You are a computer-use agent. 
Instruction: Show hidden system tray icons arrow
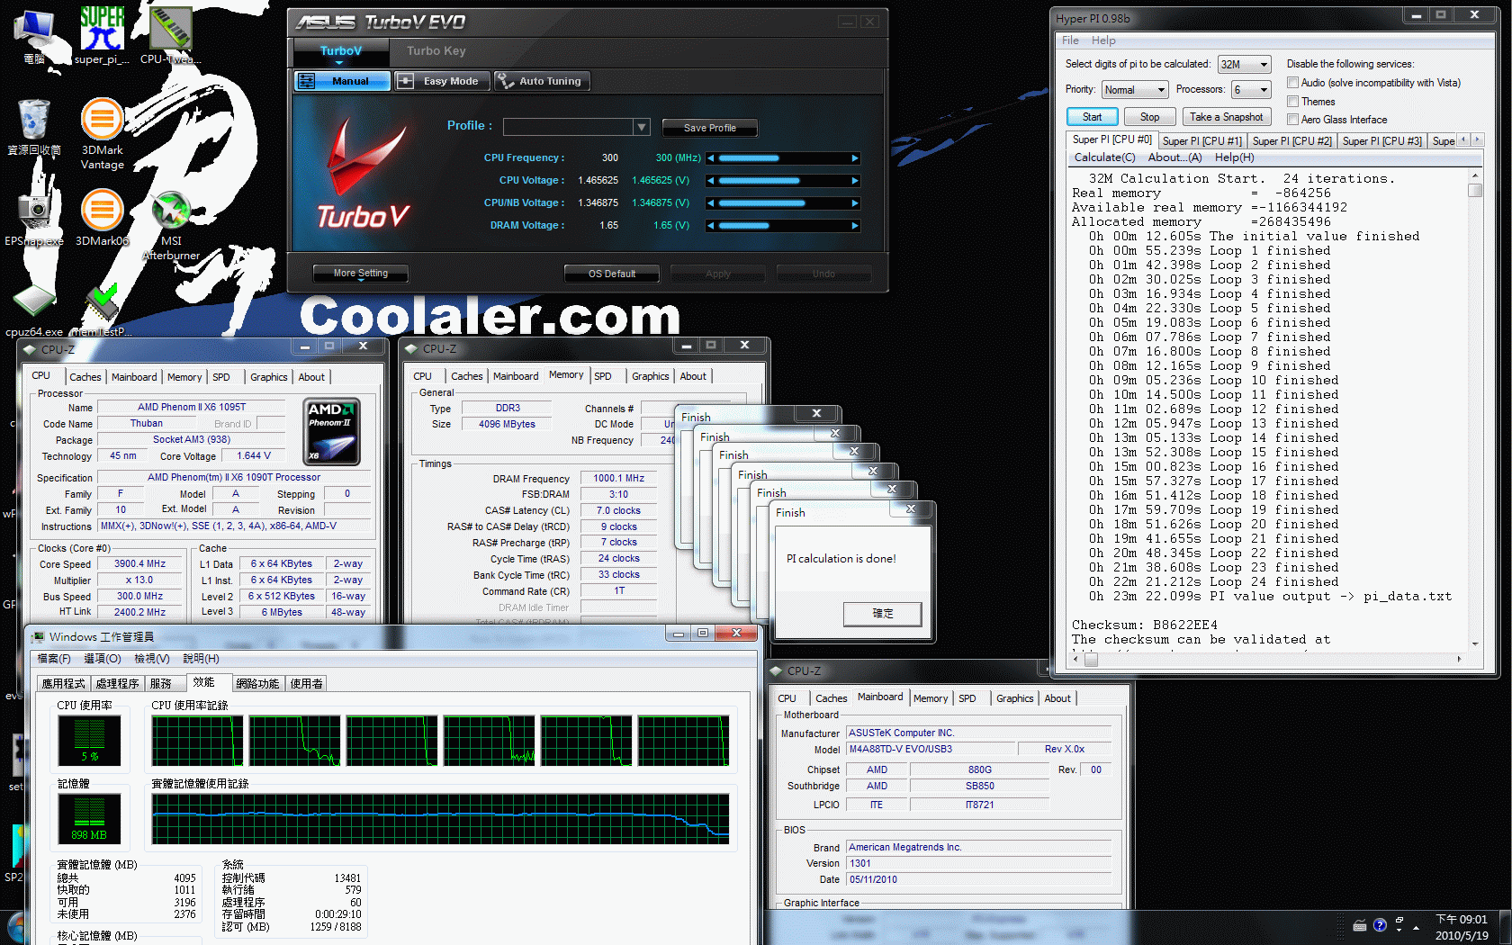click(1416, 927)
